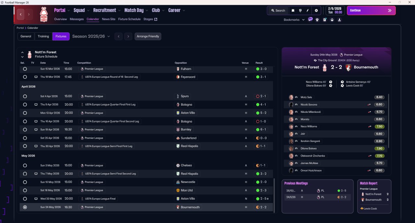Image resolution: width=415 pixels, height=223 pixels.
Task: Click Nott'm Forest crest in match header
Action: [x=325, y=67]
